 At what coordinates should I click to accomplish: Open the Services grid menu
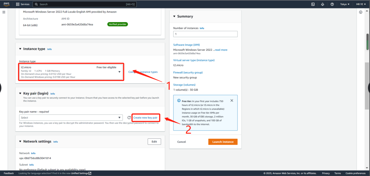(x=18, y=4)
